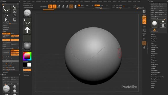Viewport: 168px width, 95px height.
Task: Click the Sculptris Pro icon in toolbar
Action: (x=75, y=7)
